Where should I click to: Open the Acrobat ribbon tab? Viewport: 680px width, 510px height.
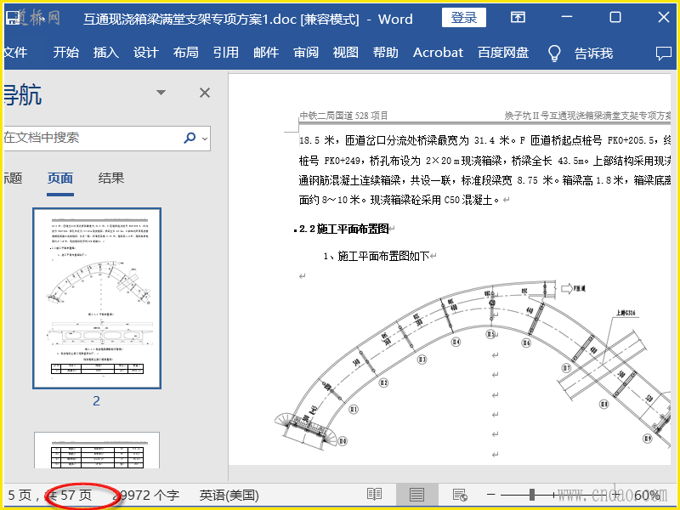click(x=438, y=53)
